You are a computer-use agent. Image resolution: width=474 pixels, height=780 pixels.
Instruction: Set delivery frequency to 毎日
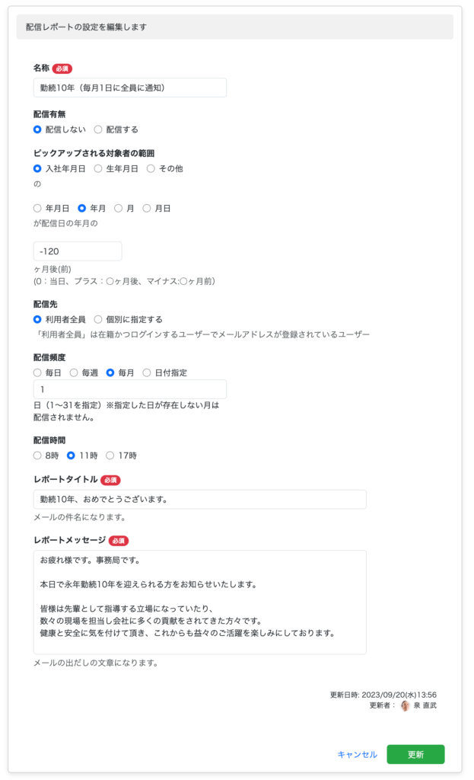(37, 372)
